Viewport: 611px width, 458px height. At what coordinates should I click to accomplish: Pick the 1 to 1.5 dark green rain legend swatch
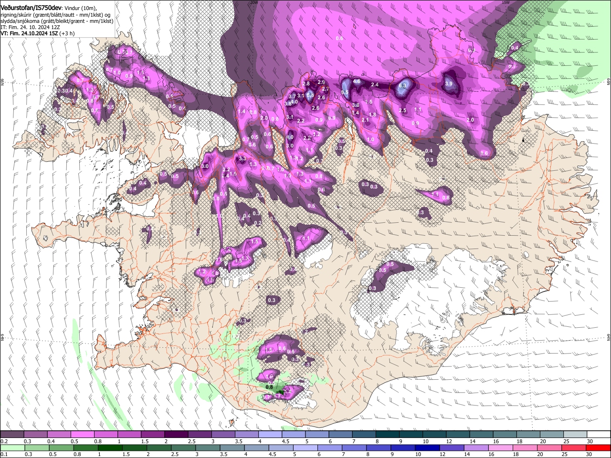pos(110,448)
